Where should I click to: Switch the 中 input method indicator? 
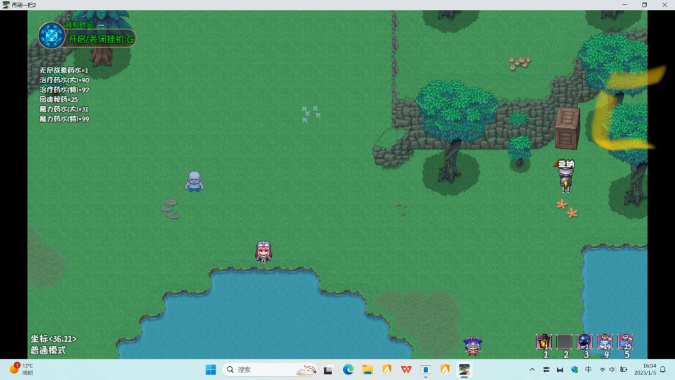coord(588,369)
